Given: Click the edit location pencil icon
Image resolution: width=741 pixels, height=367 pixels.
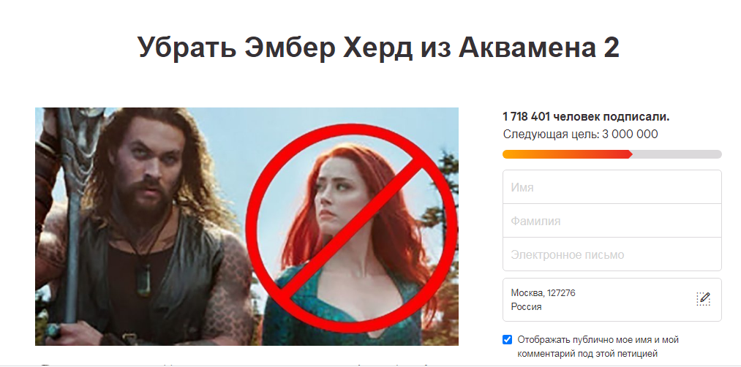Looking at the screenshot, I should pyautogui.click(x=703, y=299).
